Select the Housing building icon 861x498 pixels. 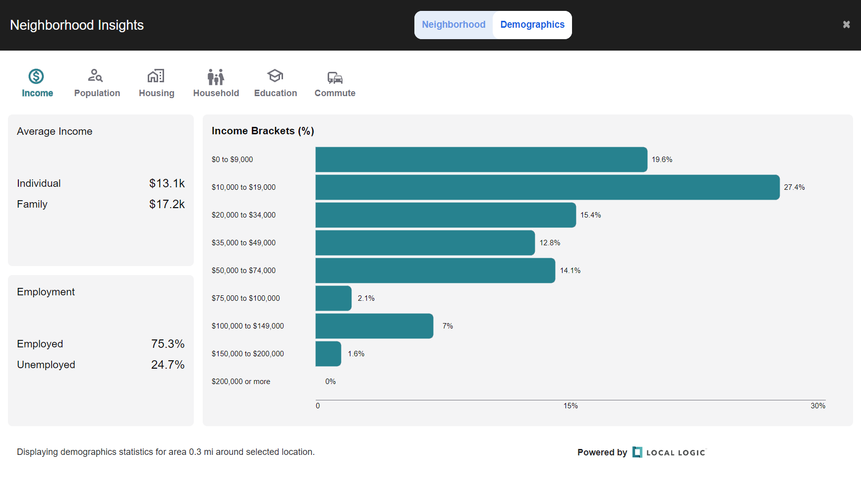(156, 76)
